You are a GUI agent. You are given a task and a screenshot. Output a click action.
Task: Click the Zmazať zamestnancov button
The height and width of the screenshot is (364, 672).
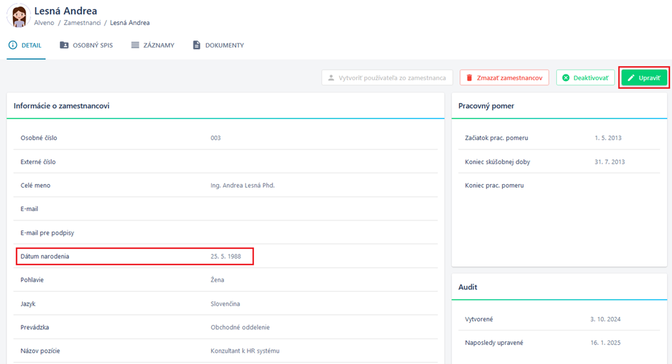pos(504,77)
